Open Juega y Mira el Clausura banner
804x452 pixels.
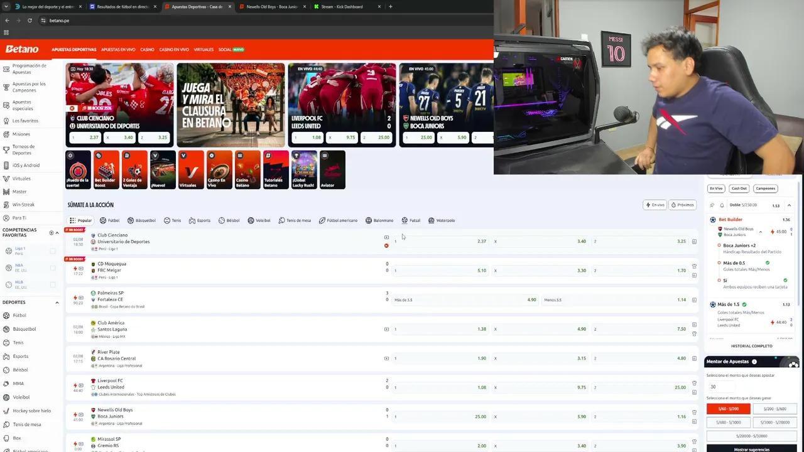[231, 105]
